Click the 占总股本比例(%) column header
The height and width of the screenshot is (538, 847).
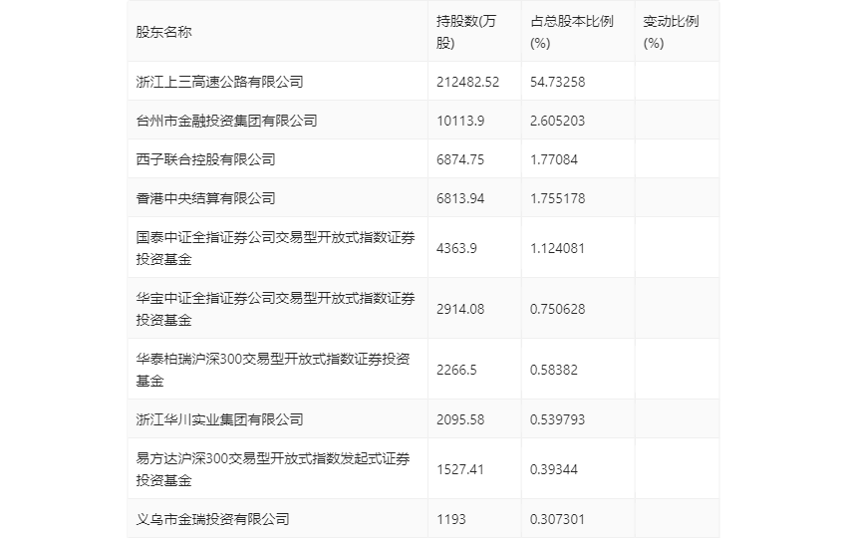[572, 32]
